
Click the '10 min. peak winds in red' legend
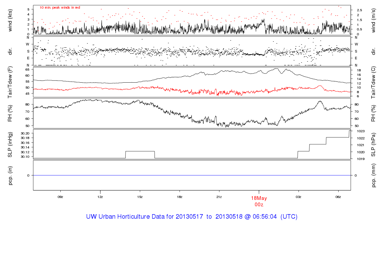click(x=60, y=8)
